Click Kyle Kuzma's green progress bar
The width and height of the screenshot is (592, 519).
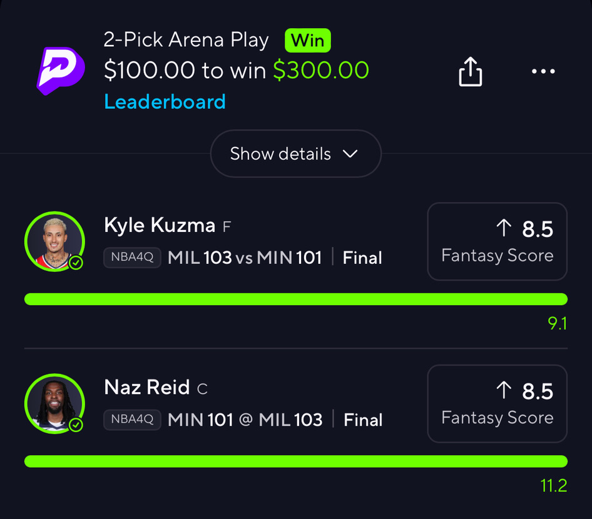click(295, 299)
